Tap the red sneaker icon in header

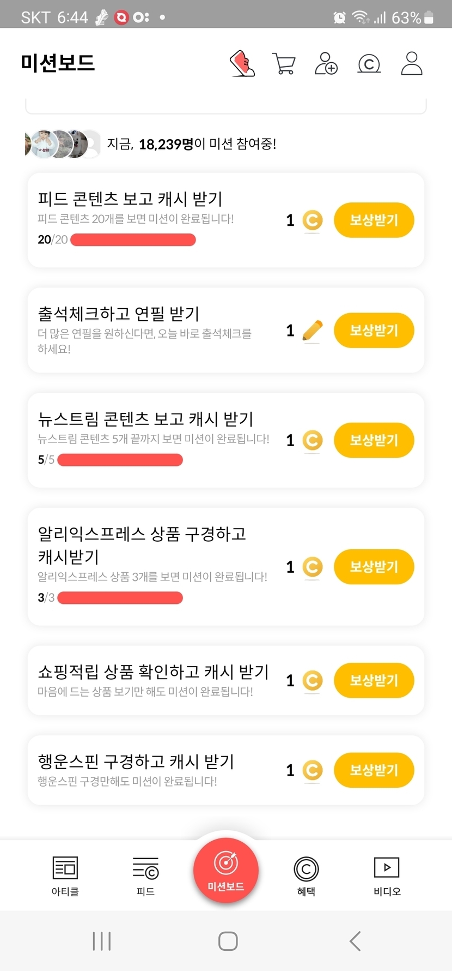coord(242,64)
